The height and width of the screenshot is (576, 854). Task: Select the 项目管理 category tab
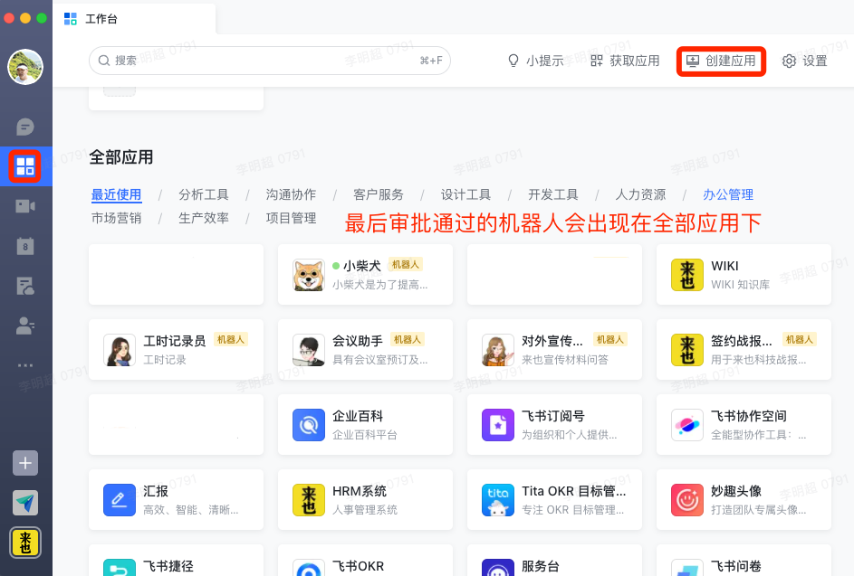[x=291, y=218]
